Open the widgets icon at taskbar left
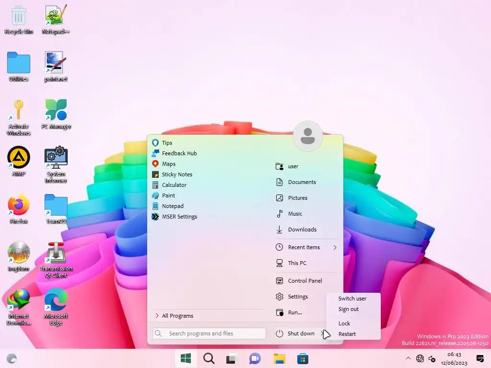 12,358
